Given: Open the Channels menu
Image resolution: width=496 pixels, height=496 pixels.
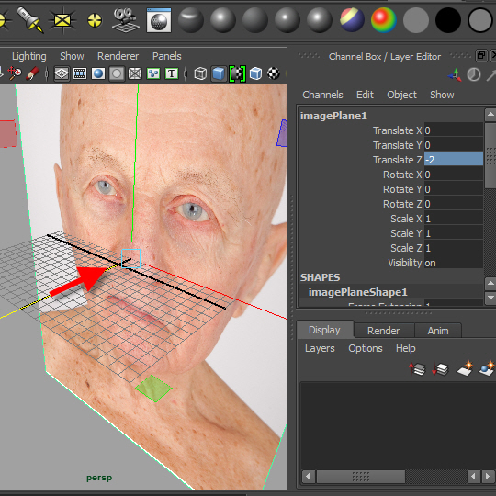Looking at the screenshot, I should 322,95.
